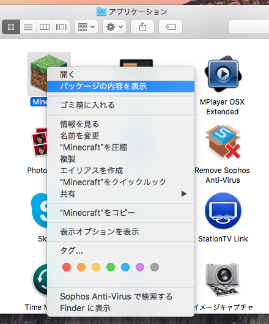Choose 名前を変更 menu item
The image size is (269, 324).
(120, 136)
